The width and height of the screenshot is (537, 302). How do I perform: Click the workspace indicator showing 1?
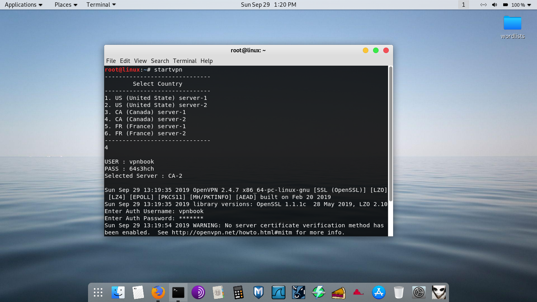pos(463,5)
